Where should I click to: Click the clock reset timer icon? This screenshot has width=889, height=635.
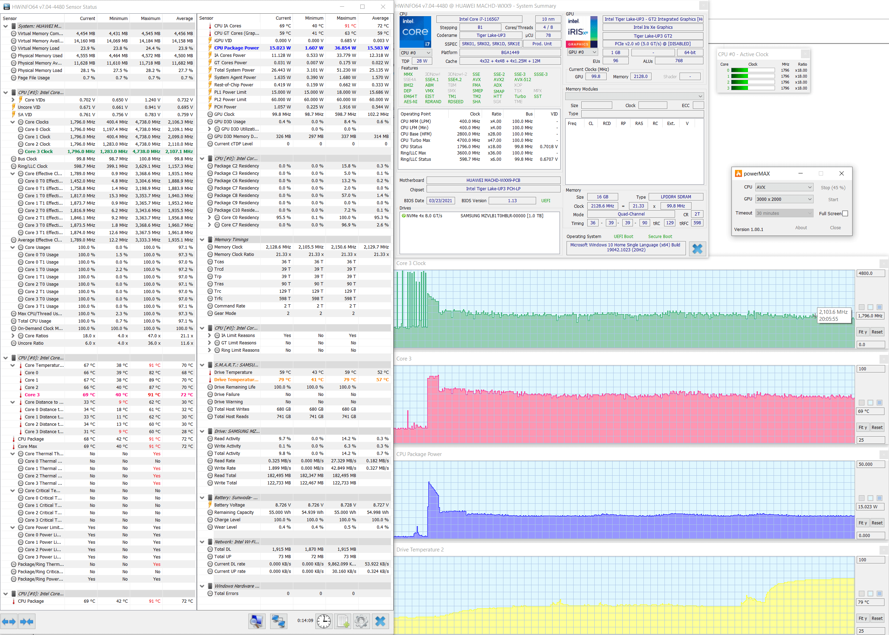[x=323, y=621]
